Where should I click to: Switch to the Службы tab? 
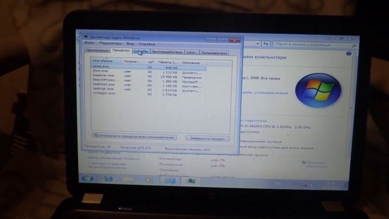pos(141,51)
